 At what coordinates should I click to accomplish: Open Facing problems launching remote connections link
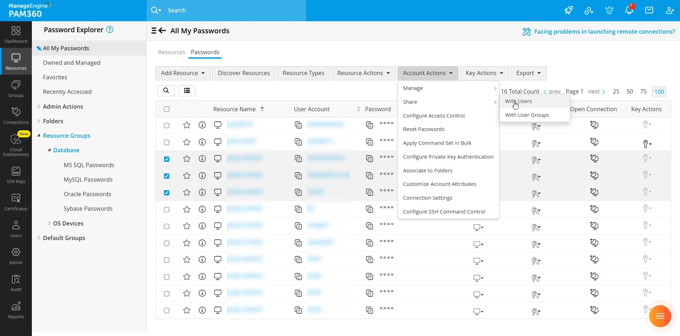coord(605,32)
